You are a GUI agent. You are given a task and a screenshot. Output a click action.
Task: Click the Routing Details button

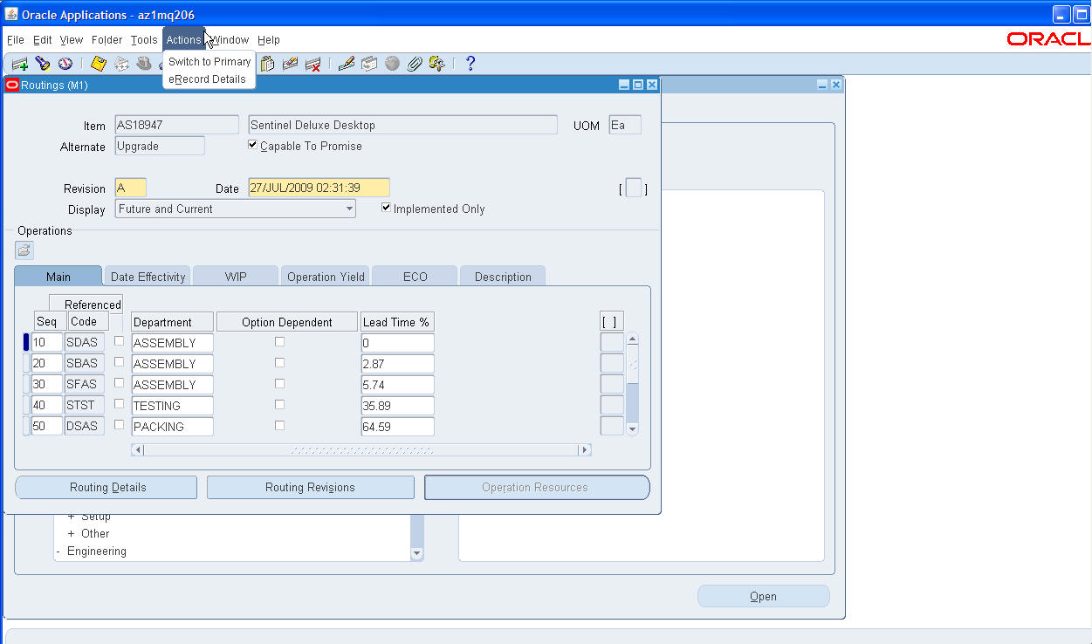click(106, 487)
